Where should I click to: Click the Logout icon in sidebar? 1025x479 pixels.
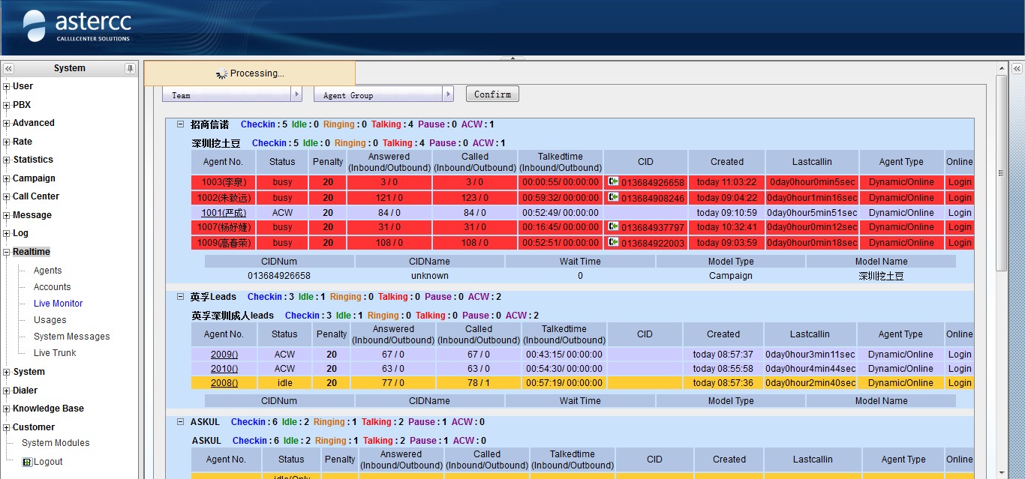pos(28,462)
